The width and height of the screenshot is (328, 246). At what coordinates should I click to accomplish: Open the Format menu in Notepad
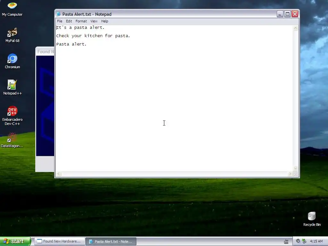81,21
